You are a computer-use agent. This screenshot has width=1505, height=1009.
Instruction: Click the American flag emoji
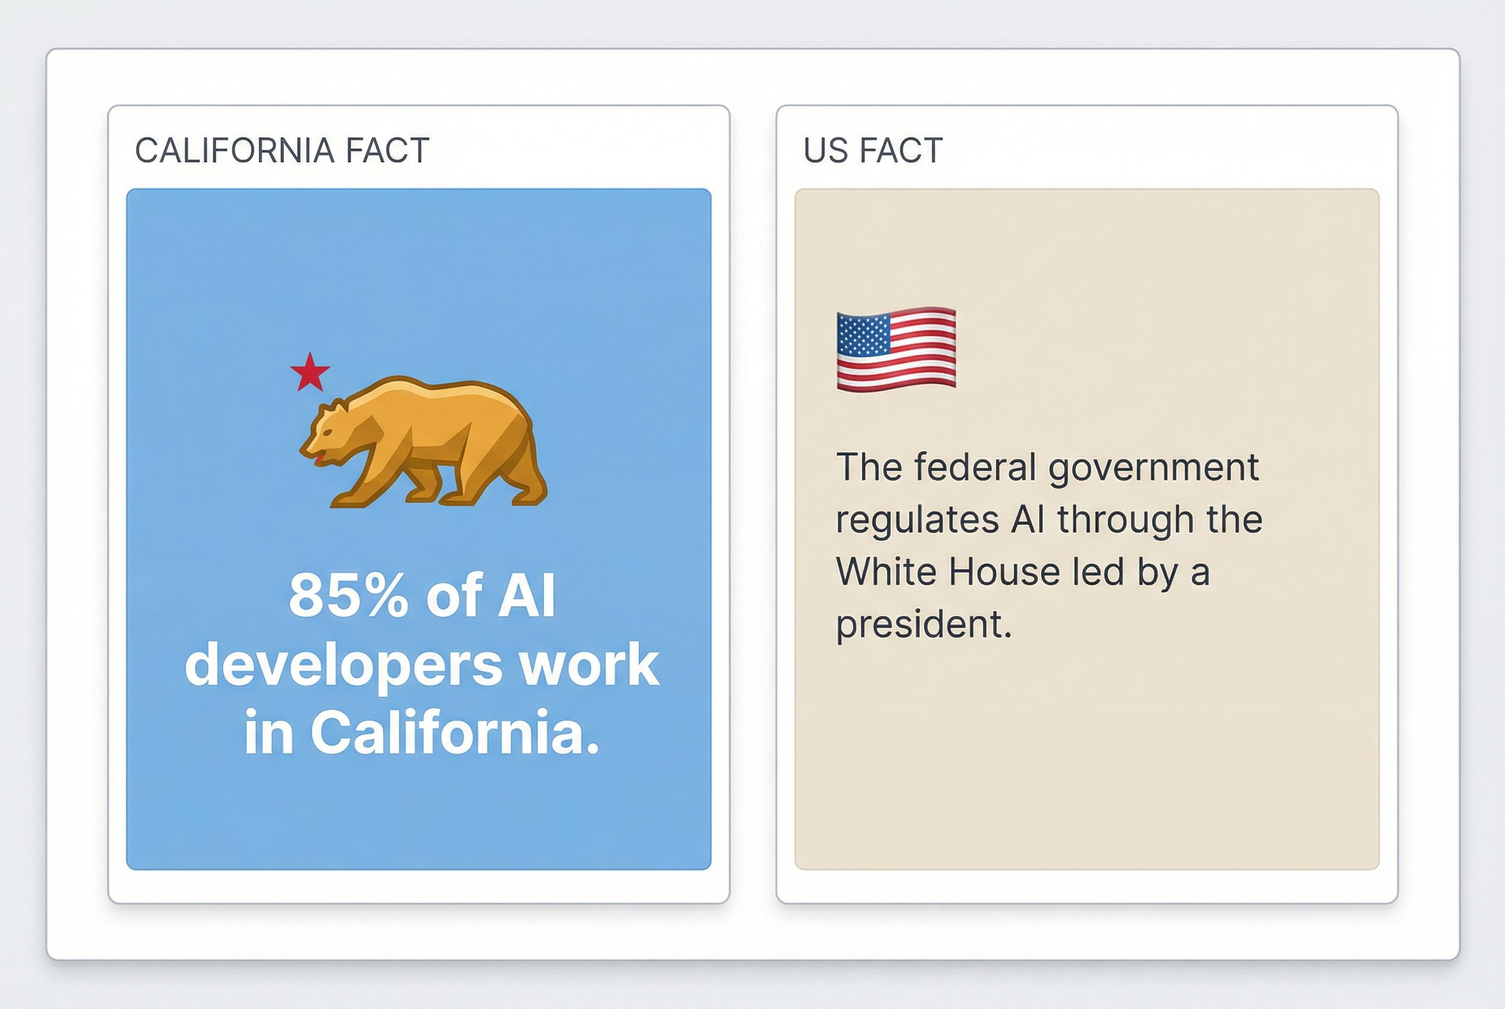click(x=896, y=349)
